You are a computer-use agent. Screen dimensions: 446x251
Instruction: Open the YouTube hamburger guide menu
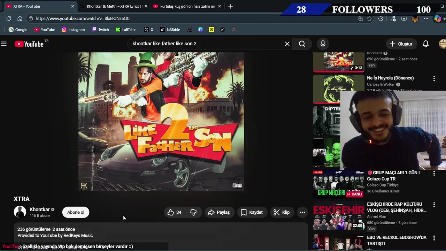tap(4, 44)
